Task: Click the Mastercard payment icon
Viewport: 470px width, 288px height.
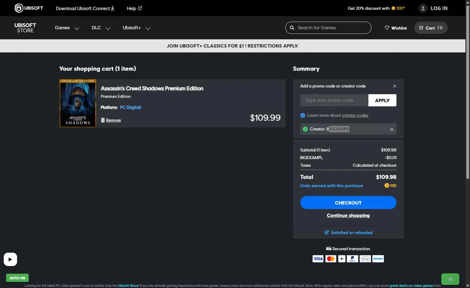Action: click(x=331, y=259)
